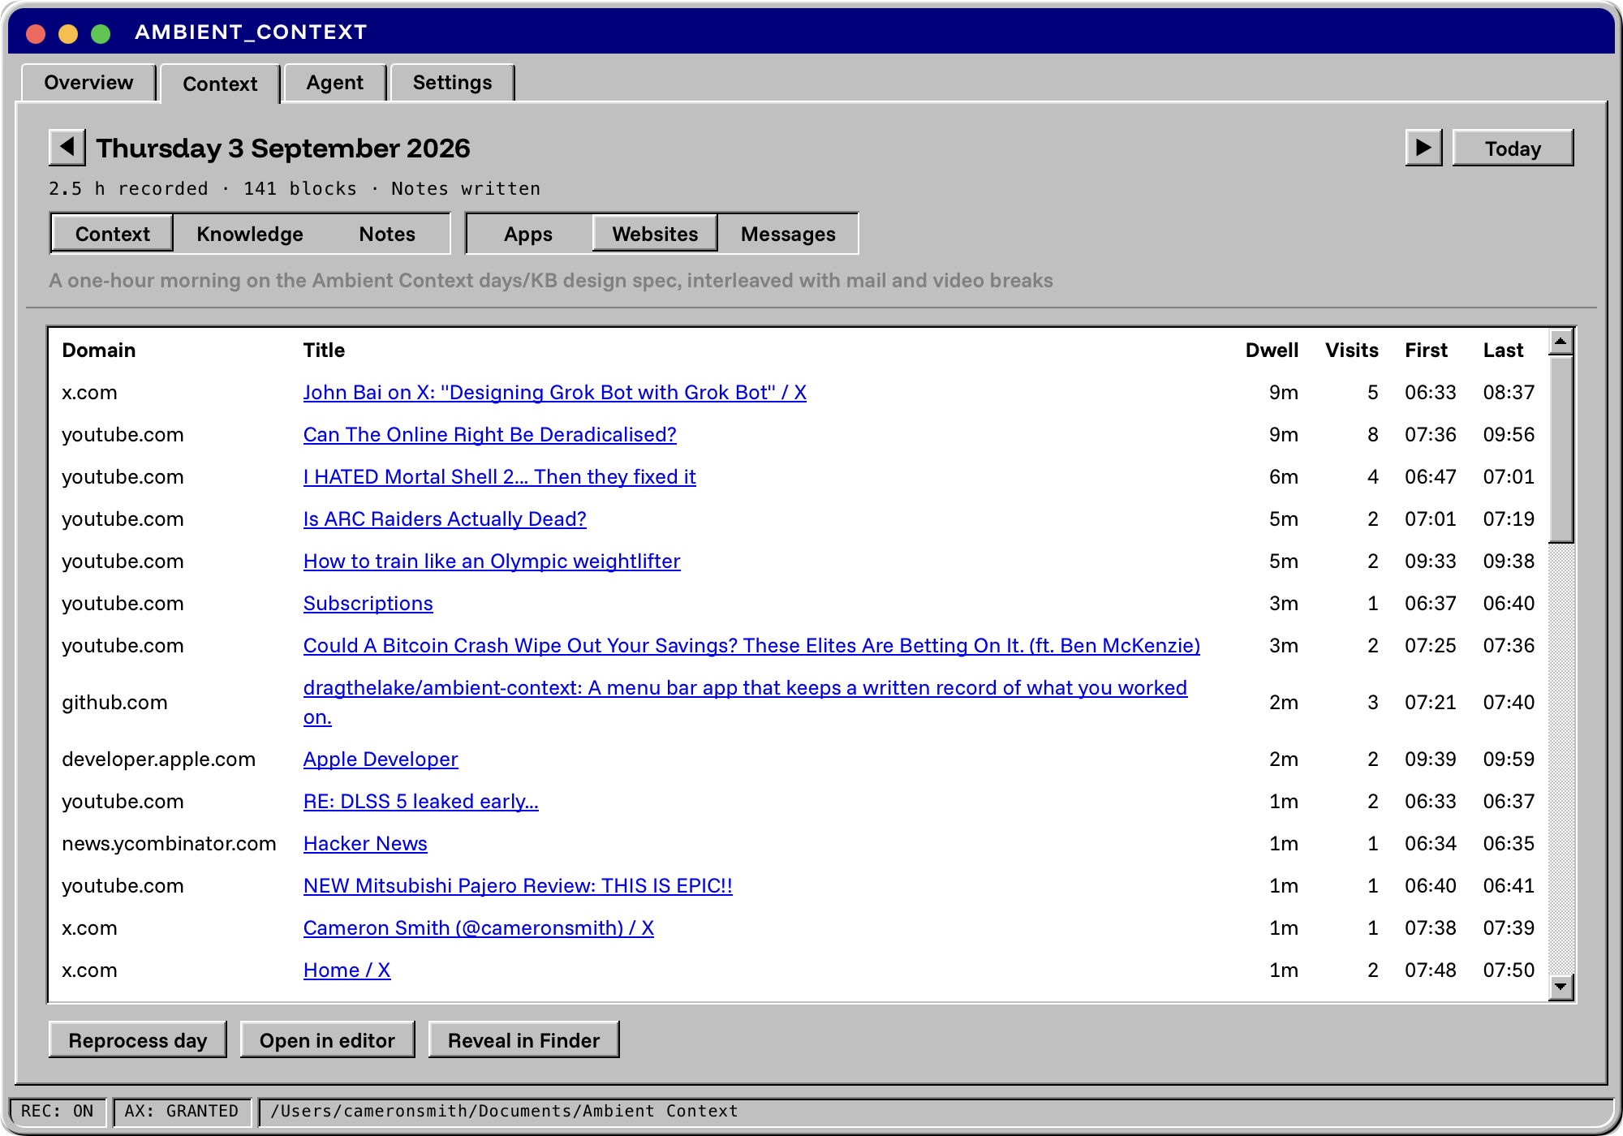Open the Bitcoin Crash video link
The width and height of the screenshot is (1623, 1136).
coord(751,646)
